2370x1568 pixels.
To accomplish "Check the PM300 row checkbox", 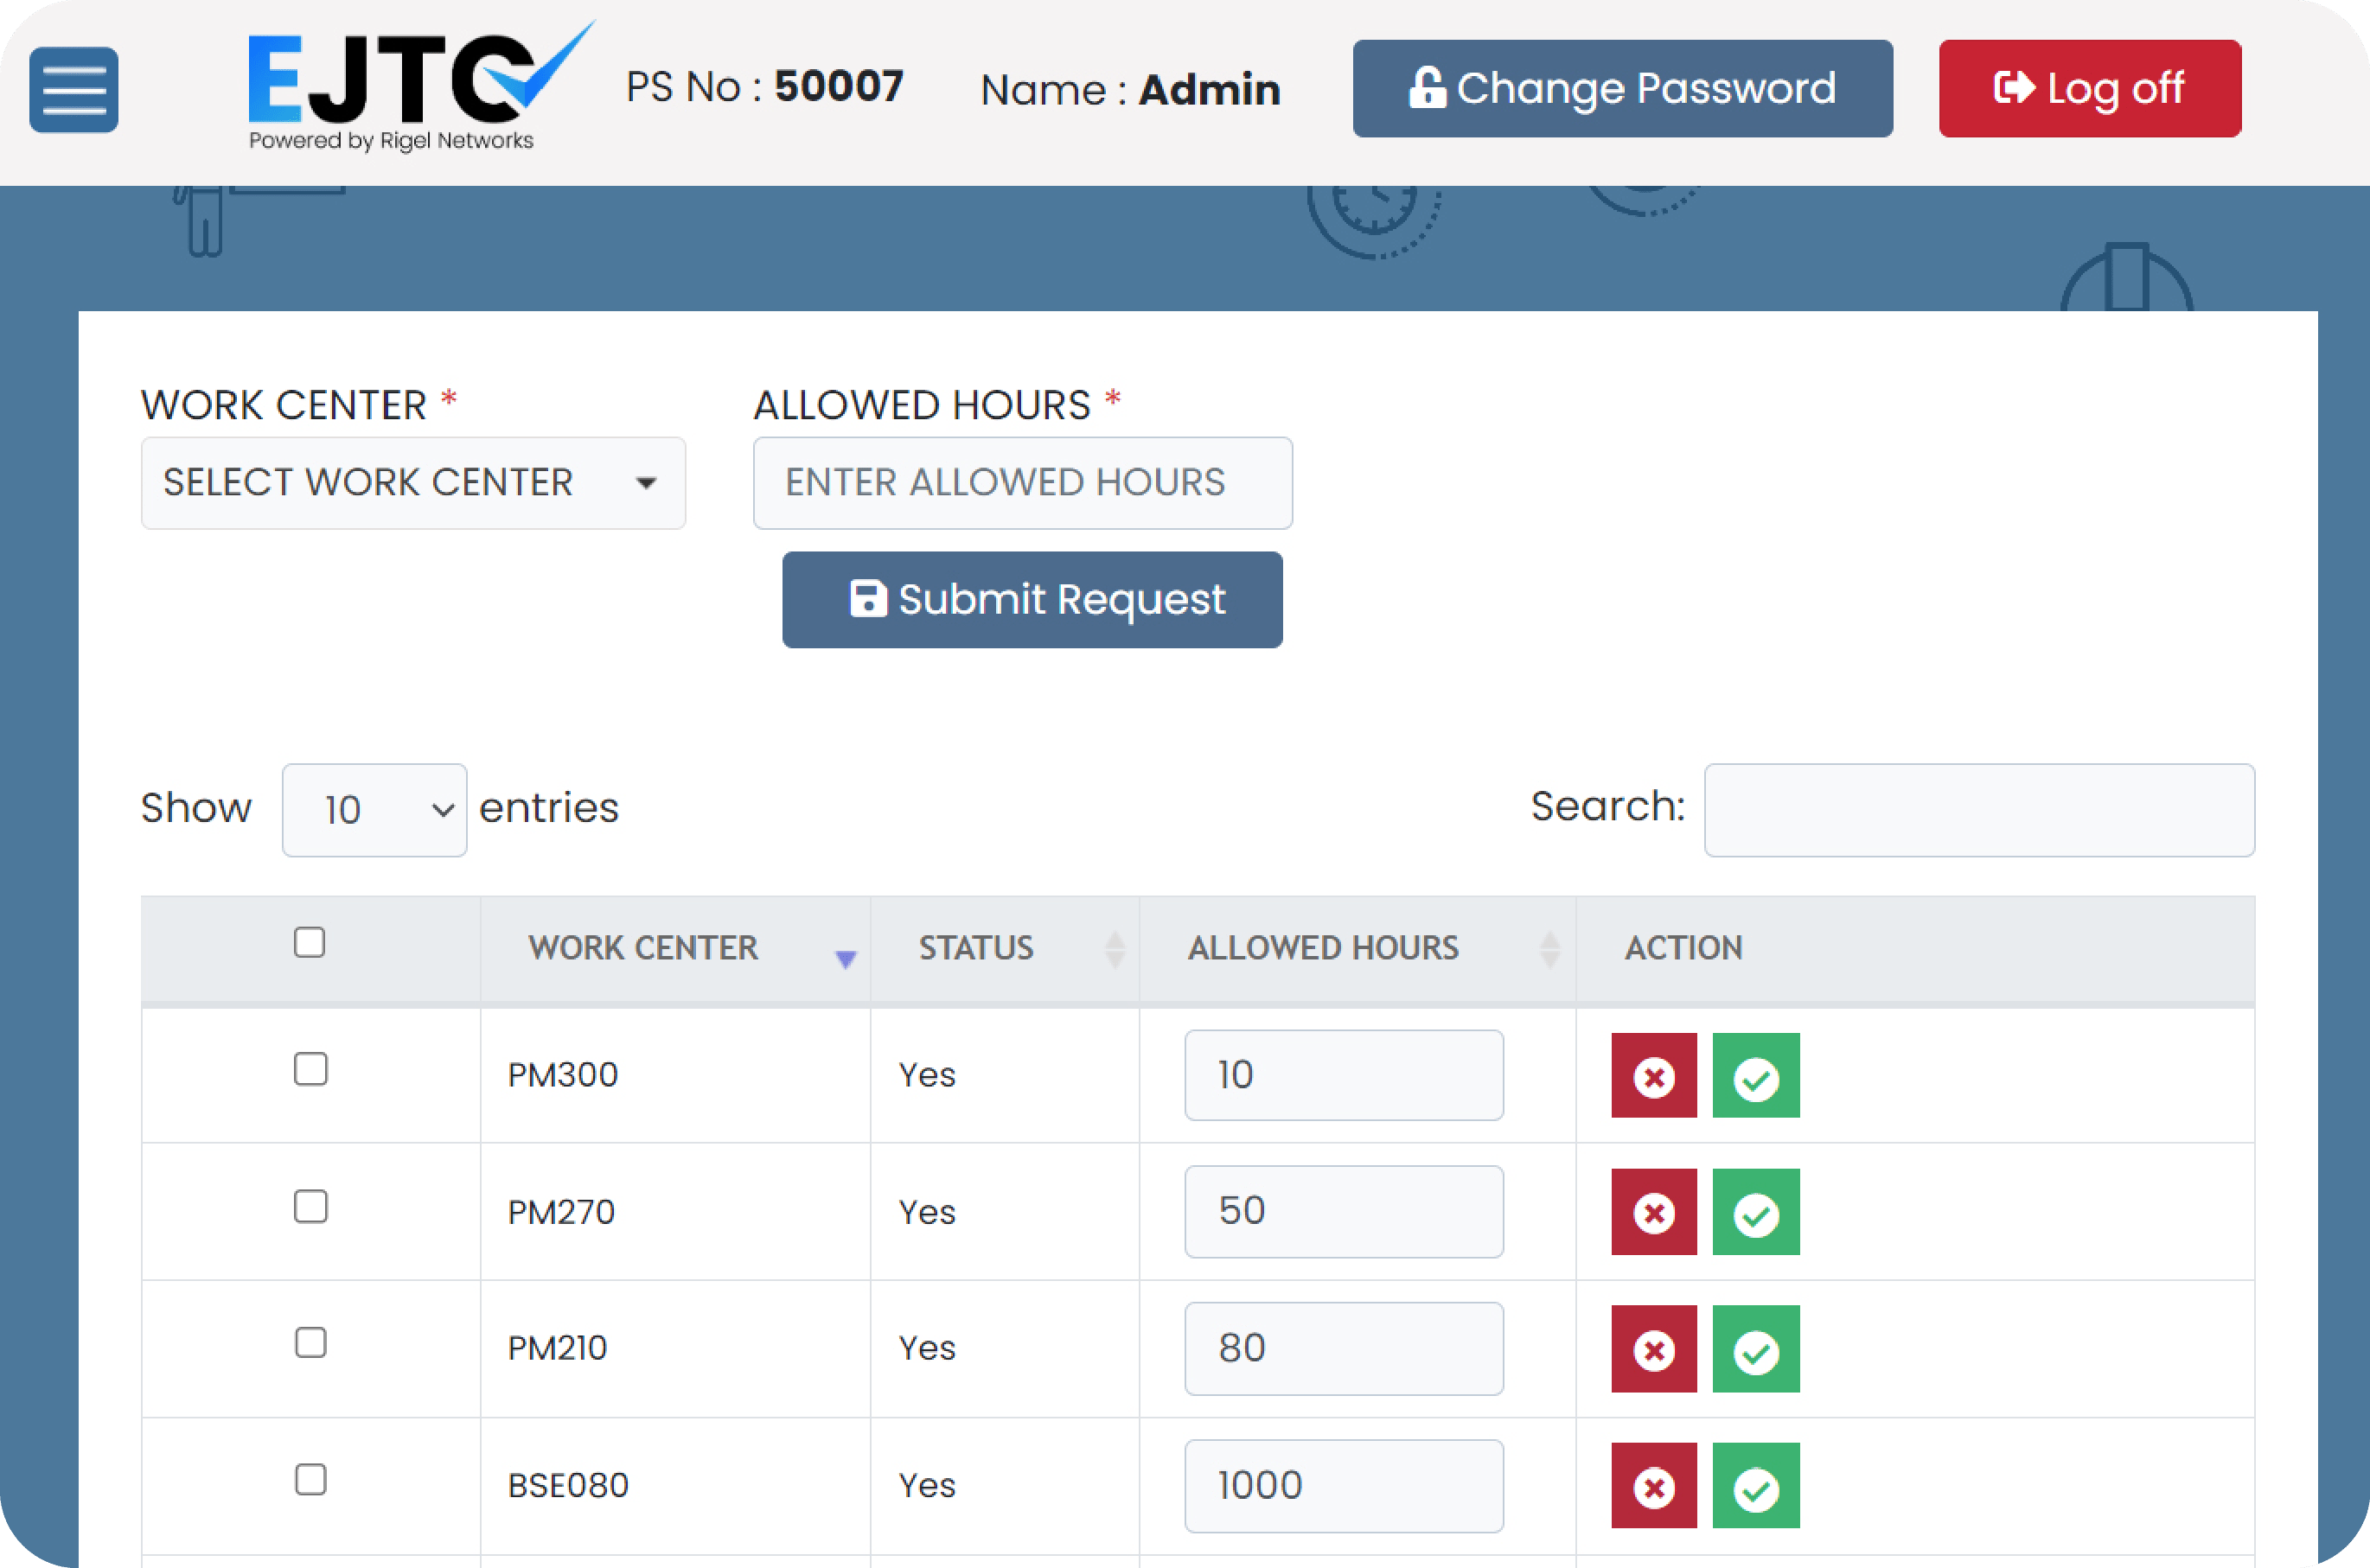I will pos(311,1069).
